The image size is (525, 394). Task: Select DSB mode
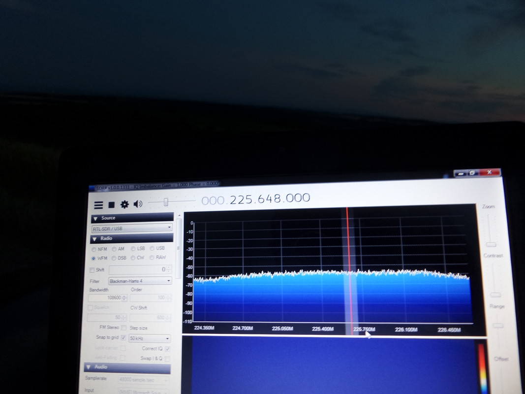click(x=114, y=258)
